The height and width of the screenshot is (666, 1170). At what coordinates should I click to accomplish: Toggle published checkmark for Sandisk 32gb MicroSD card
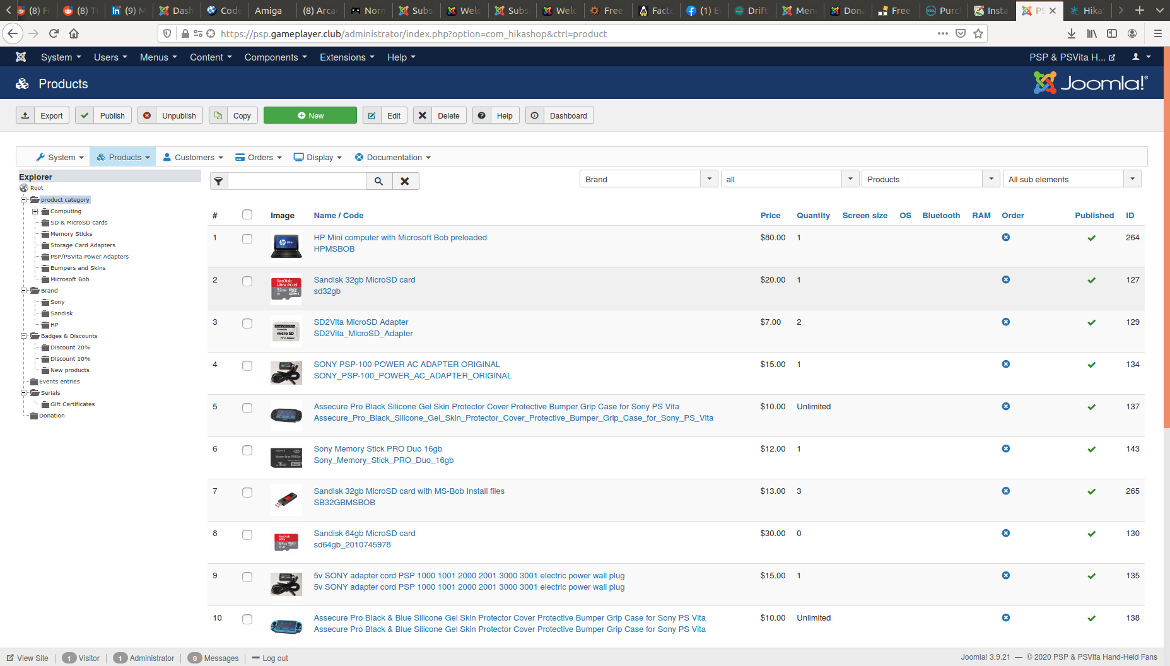[1091, 280]
